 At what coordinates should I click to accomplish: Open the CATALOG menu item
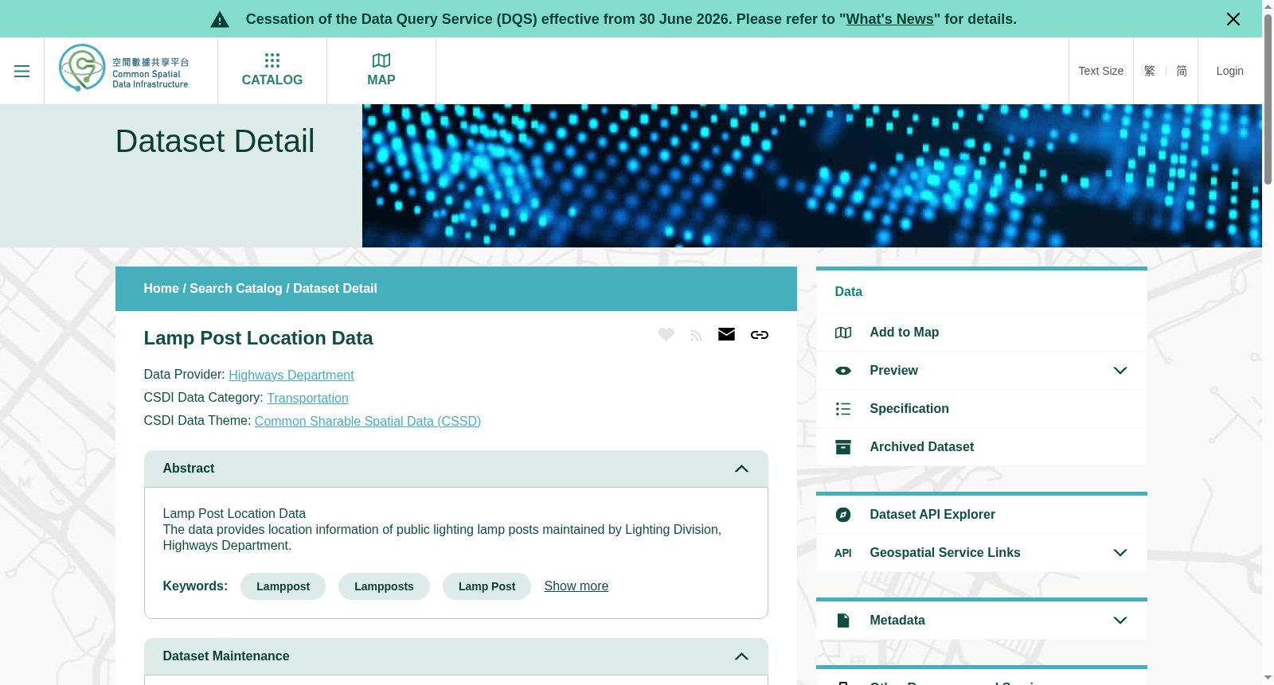(x=272, y=71)
